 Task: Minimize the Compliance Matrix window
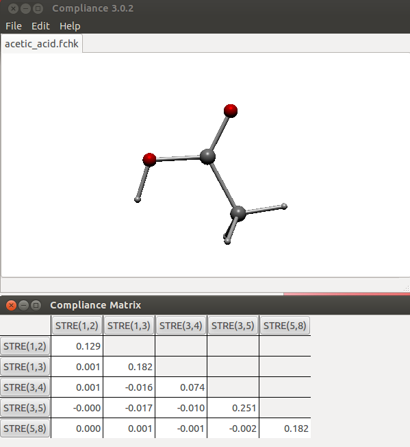[x=24, y=305]
